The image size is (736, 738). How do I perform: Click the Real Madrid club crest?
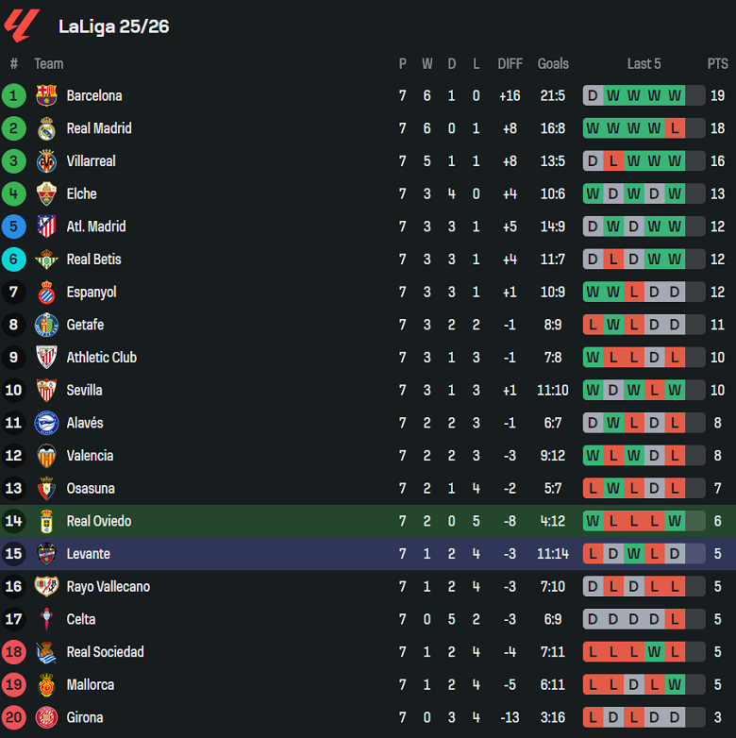pyautogui.click(x=46, y=128)
